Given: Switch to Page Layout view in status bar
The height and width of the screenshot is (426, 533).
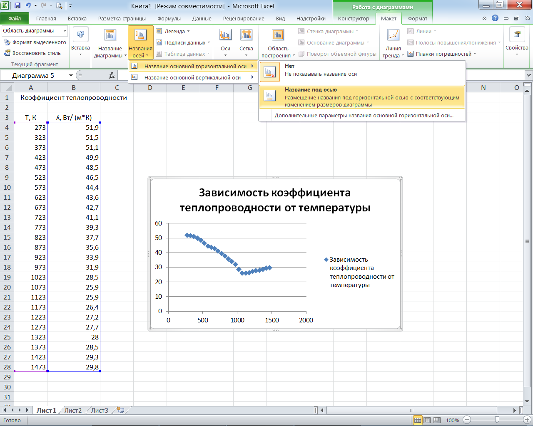Looking at the screenshot, I should pyautogui.click(x=427, y=420).
